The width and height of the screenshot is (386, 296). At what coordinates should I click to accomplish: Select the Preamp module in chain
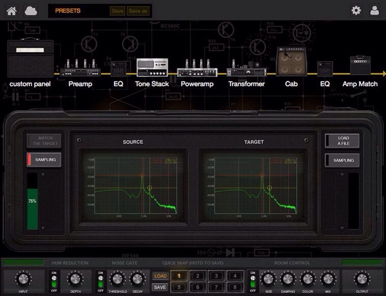click(80, 68)
